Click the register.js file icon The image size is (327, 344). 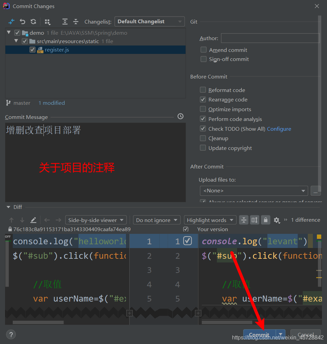pos(40,50)
